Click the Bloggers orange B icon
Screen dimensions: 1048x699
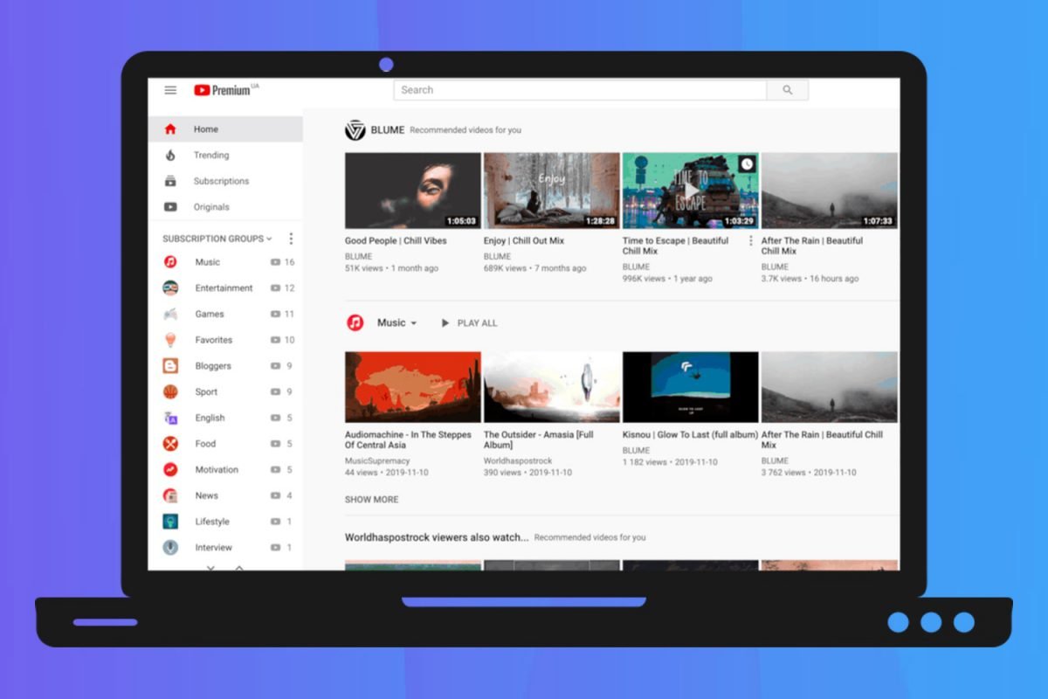click(170, 366)
